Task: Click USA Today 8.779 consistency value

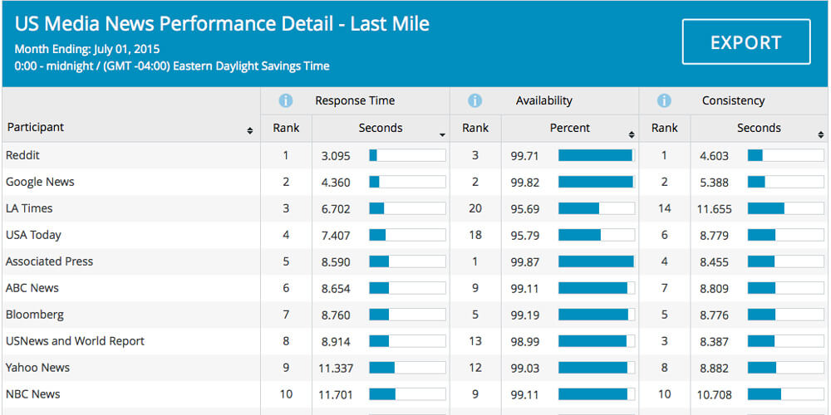Action: 714,236
